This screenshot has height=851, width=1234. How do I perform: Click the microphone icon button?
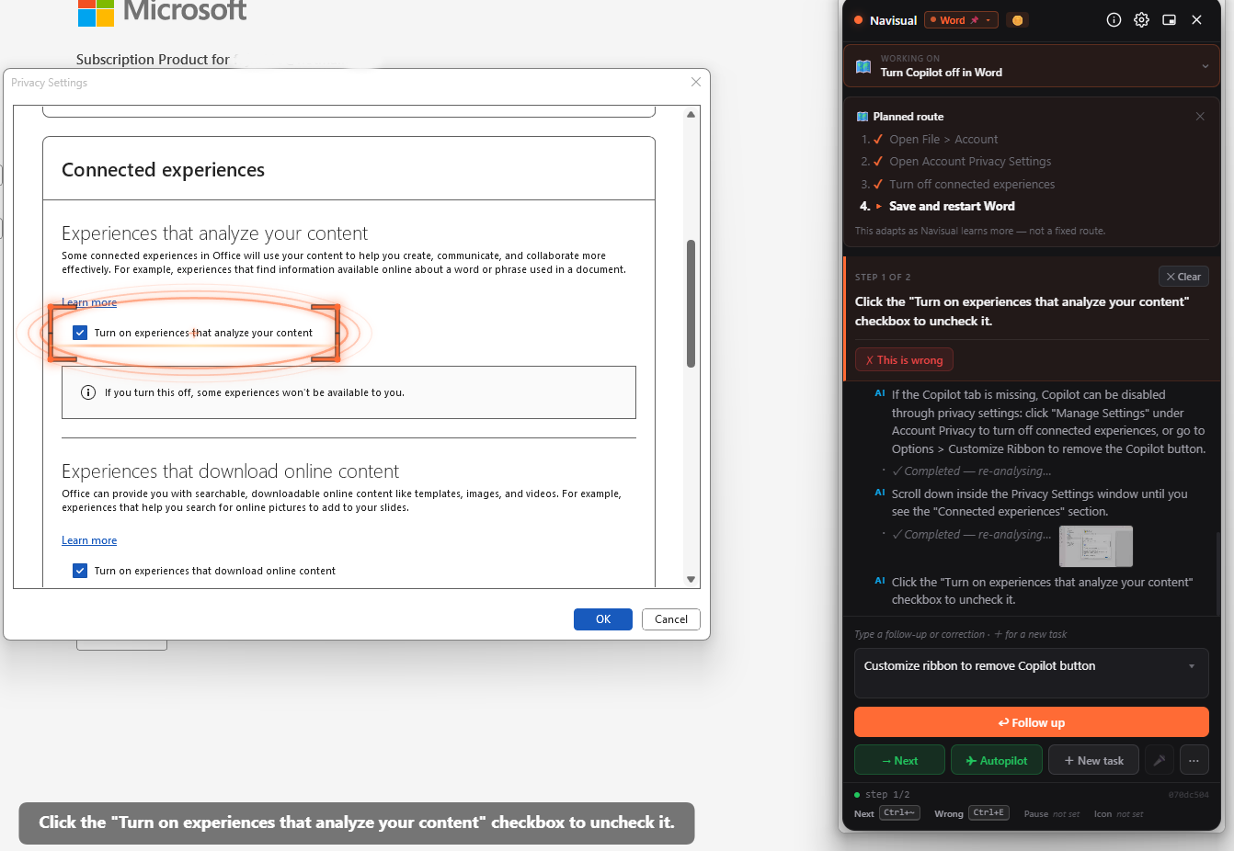(1160, 760)
